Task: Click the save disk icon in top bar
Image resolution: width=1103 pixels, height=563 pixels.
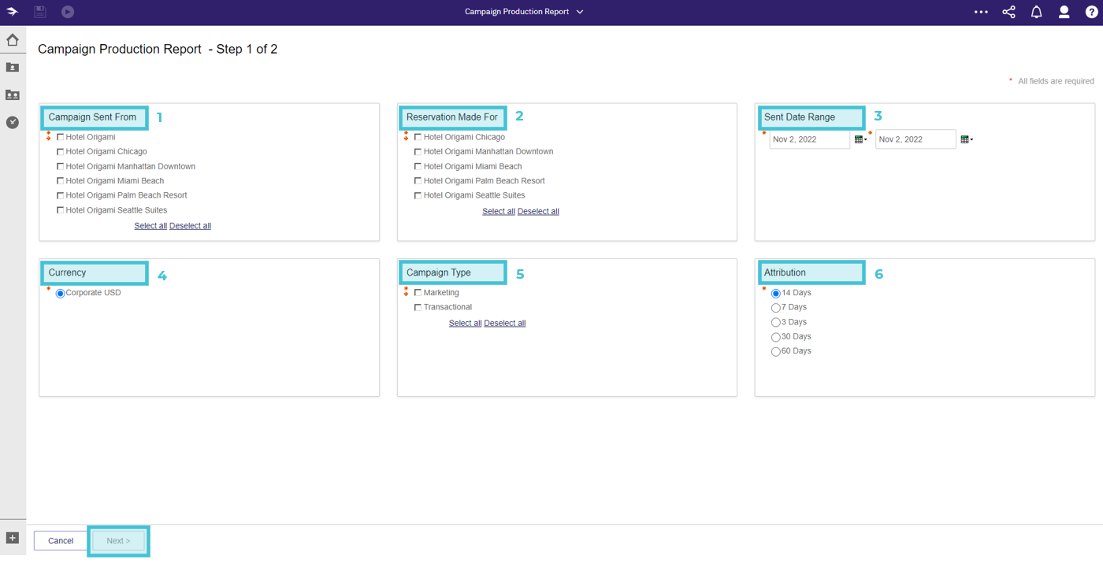Action: [40, 12]
